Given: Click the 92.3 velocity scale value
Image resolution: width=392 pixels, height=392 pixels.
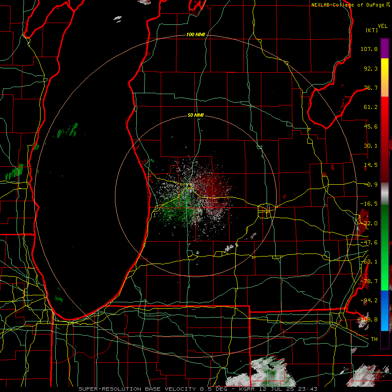Looking at the screenshot, I should (x=371, y=68).
